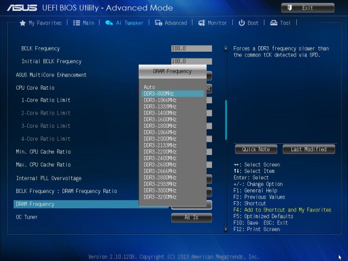The image size is (348, 261).
Task: Click the settings list scrollbar thumb
Action: click(226, 120)
